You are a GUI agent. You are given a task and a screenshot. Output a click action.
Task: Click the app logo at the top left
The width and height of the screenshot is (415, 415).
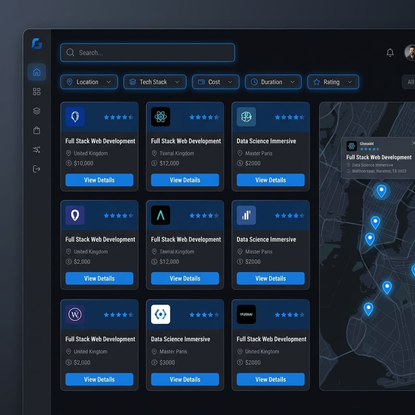coord(36,44)
